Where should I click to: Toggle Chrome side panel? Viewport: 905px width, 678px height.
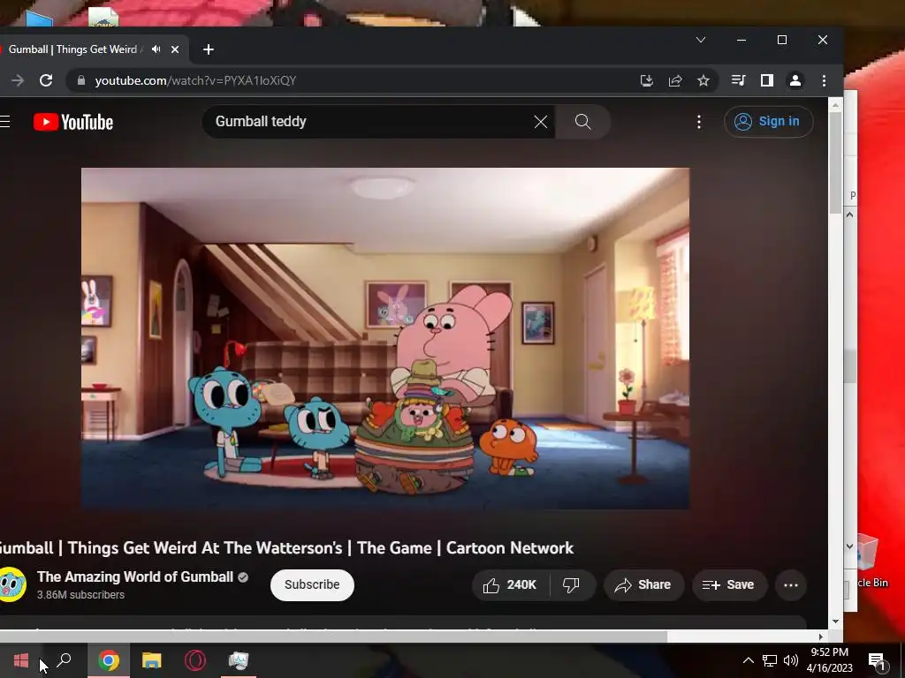(766, 80)
